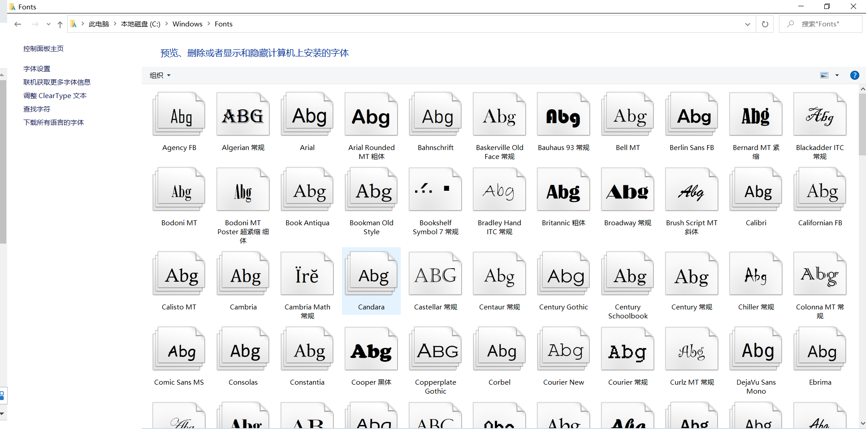866x429 pixels.
Task: Select the Baskerville Old Face font icon
Action: tap(500, 114)
